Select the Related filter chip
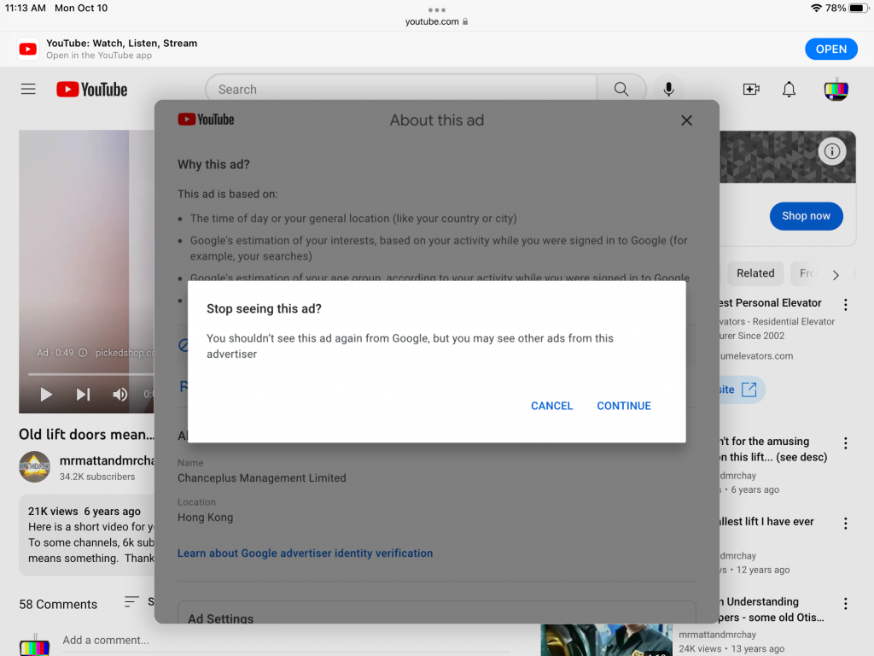874x656 pixels. (755, 273)
